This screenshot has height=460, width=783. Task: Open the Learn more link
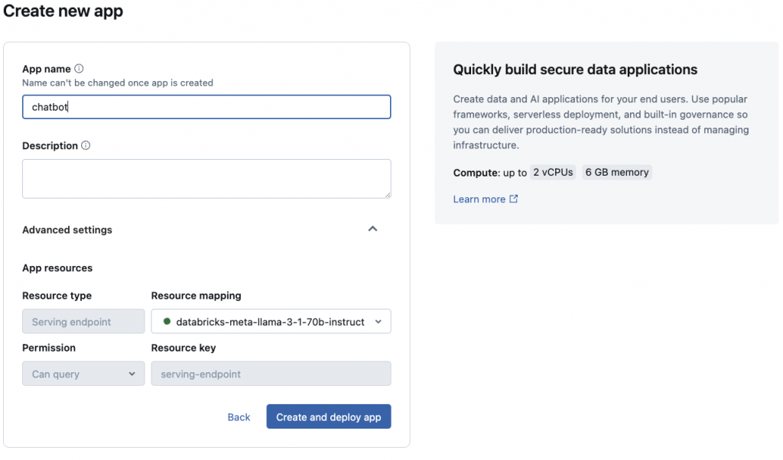[479, 199]
